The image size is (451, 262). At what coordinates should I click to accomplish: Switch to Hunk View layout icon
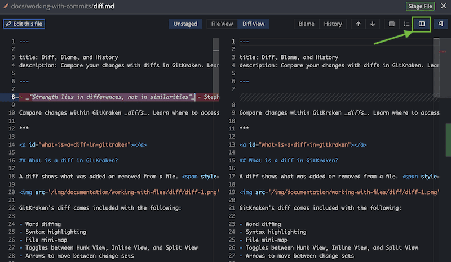(392, 24)
